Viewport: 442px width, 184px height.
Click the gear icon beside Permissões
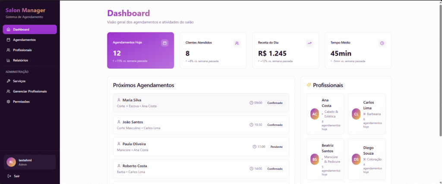pos(9,102)
